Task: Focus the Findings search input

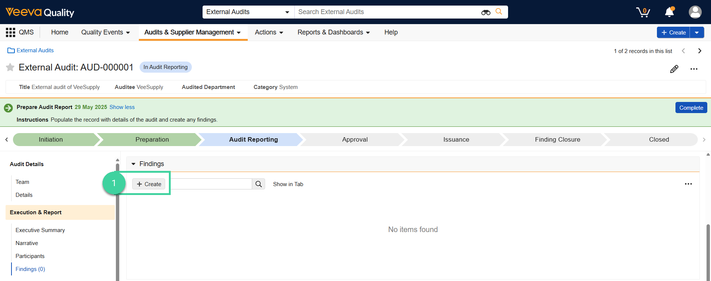Action: point(211,184)
